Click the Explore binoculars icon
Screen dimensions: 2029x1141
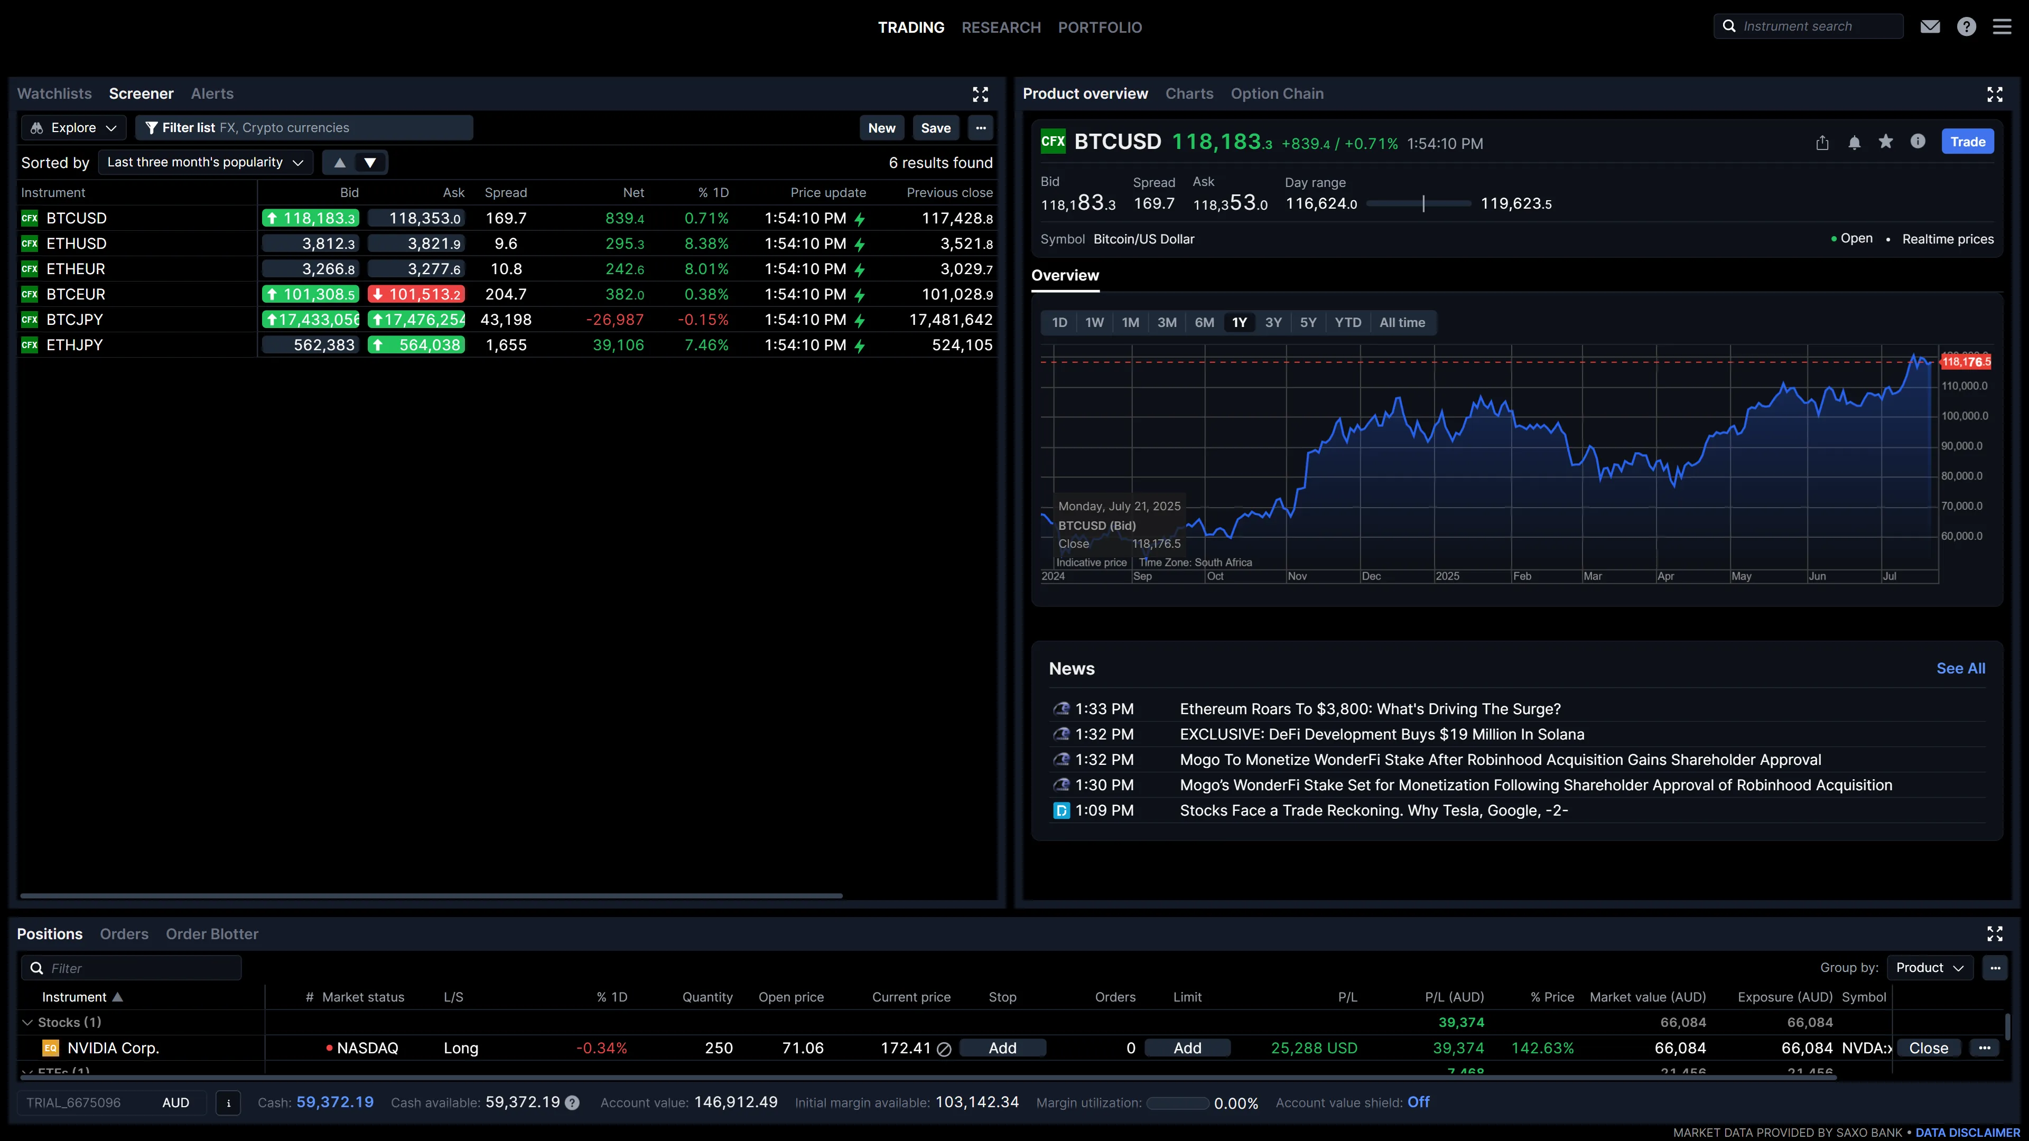click(37, 127)
